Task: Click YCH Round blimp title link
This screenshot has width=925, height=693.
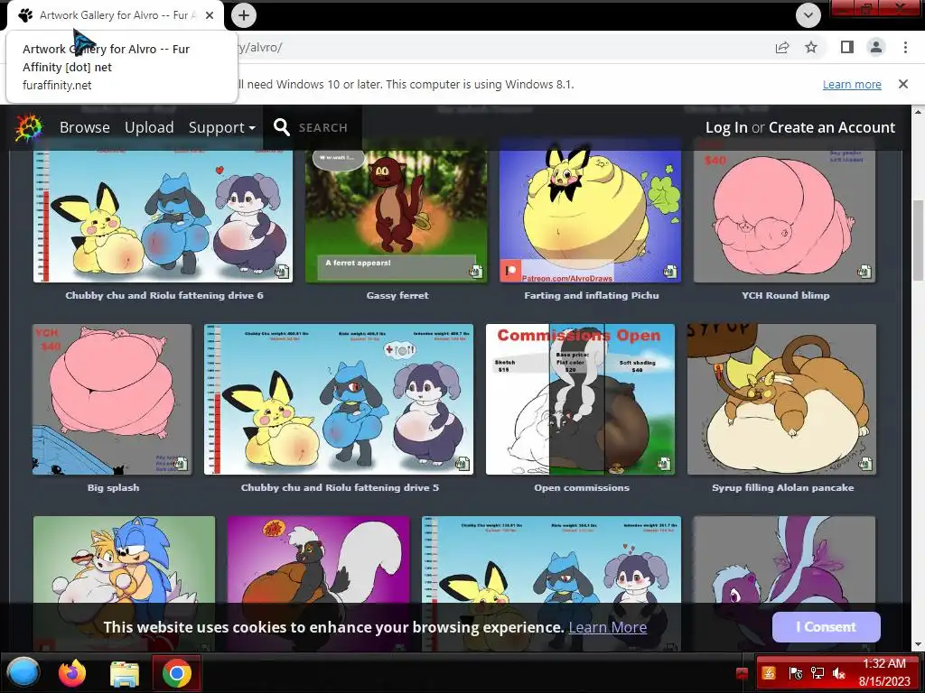Action: coord(785,295)
